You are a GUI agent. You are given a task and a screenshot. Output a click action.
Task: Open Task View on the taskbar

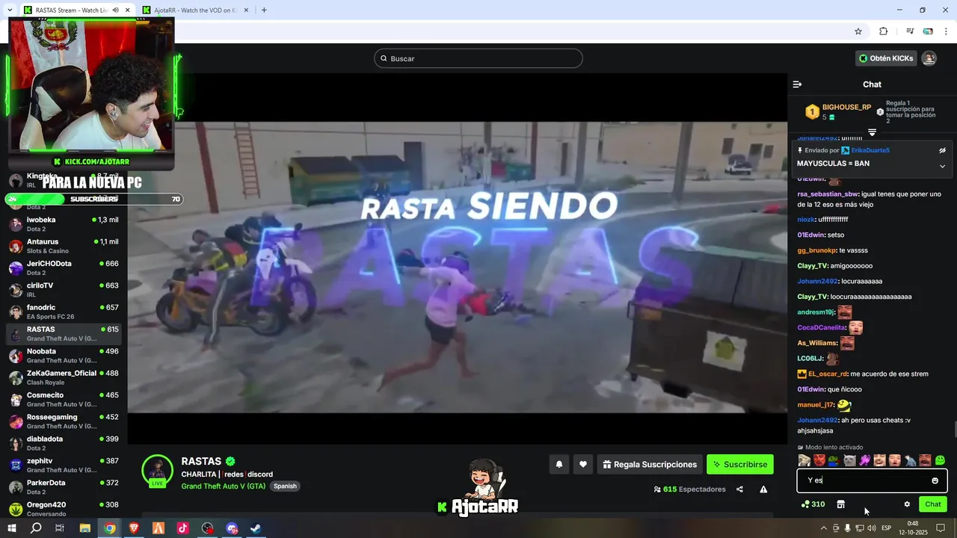click(x=60, y=528)
